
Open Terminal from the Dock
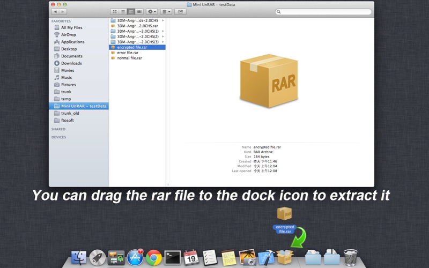pos(172,258)
